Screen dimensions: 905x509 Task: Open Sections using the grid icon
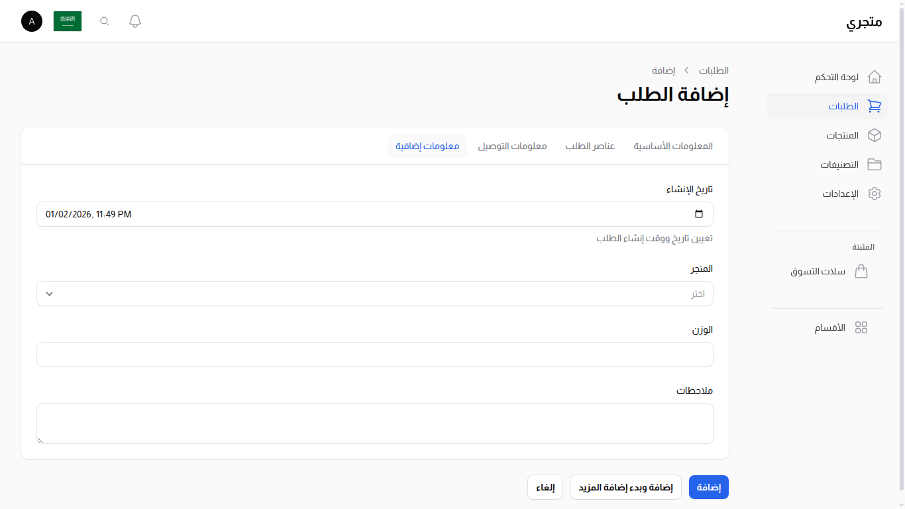click(x=861, y=327)
